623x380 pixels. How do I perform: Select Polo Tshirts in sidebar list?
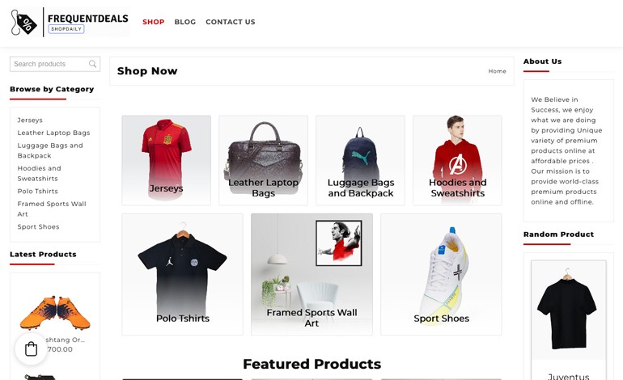(38, 191)
